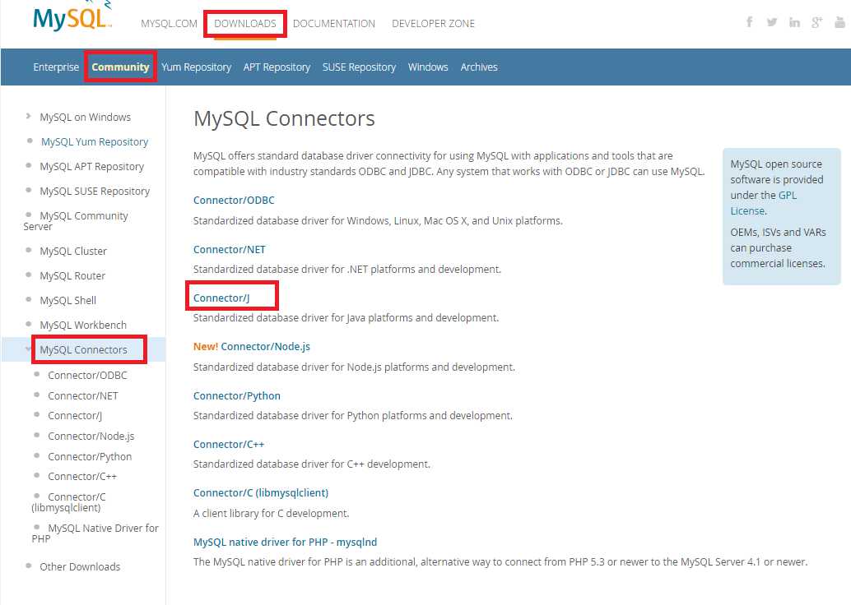The image size is (851, 605).
Task: Open sidebar MySQL Native Driver for PHP
Action: [95, 533]
